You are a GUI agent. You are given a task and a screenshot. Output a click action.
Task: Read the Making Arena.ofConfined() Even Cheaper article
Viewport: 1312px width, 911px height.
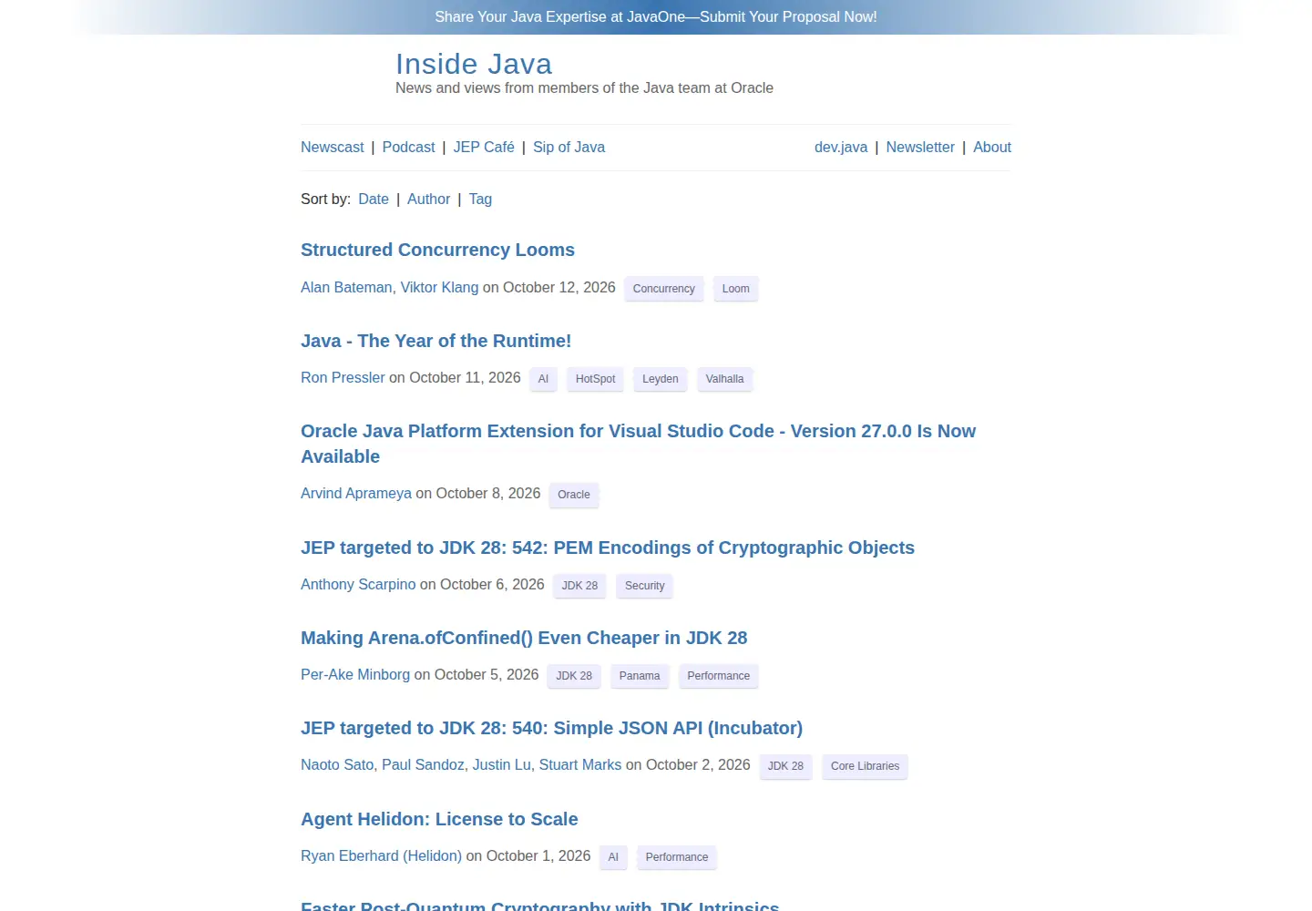point(524,638)
